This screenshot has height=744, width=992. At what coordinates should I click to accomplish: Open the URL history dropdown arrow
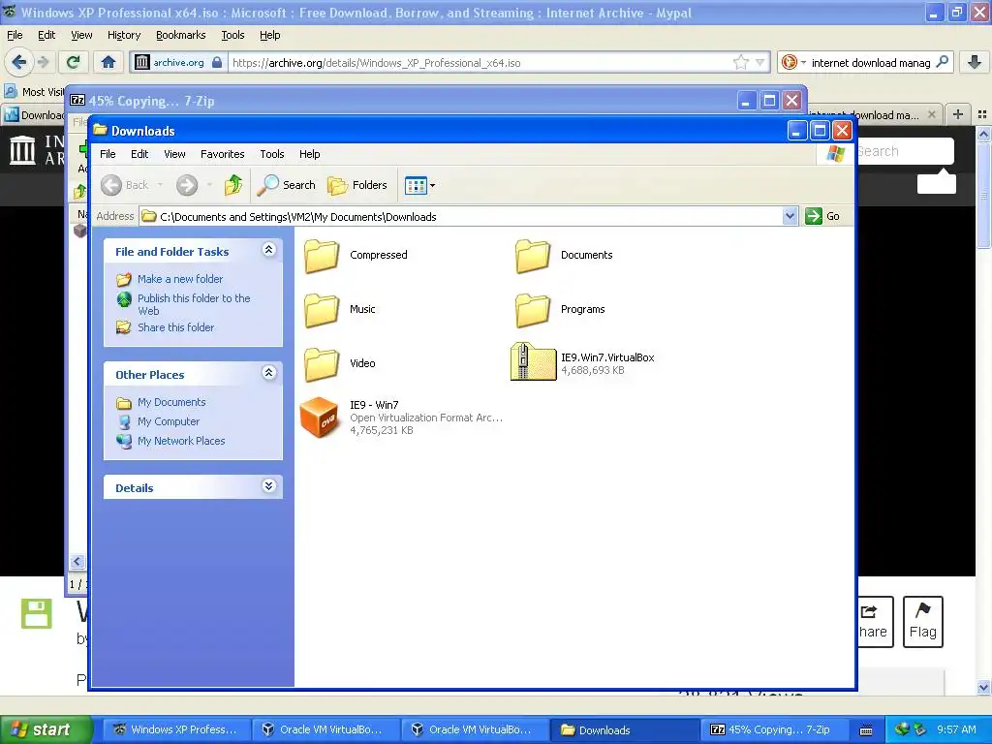[x=759, y=63]
